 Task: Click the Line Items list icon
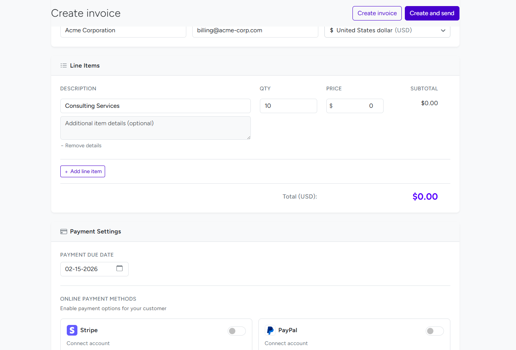coord(64,65)
